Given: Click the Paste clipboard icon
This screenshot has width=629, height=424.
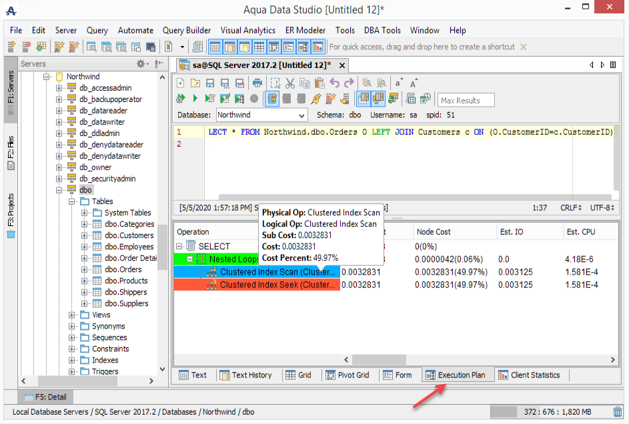Looking at the screenshot, I should pyautogui.click(x=319, y=83).
